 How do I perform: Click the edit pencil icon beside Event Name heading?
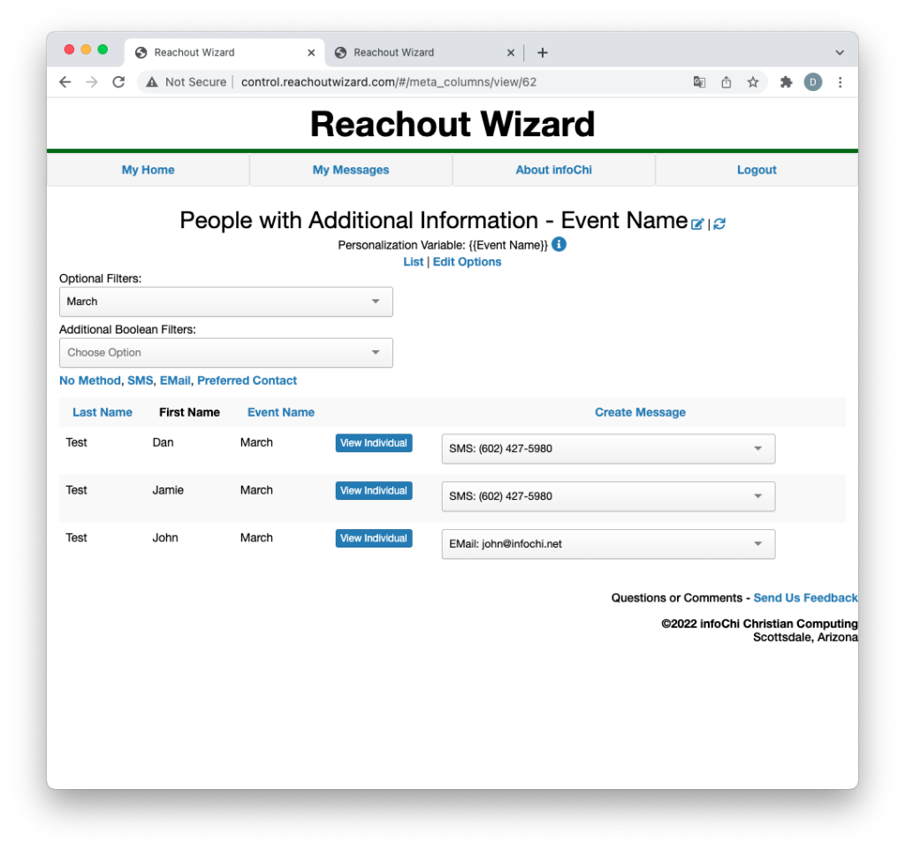click(697, 224)
